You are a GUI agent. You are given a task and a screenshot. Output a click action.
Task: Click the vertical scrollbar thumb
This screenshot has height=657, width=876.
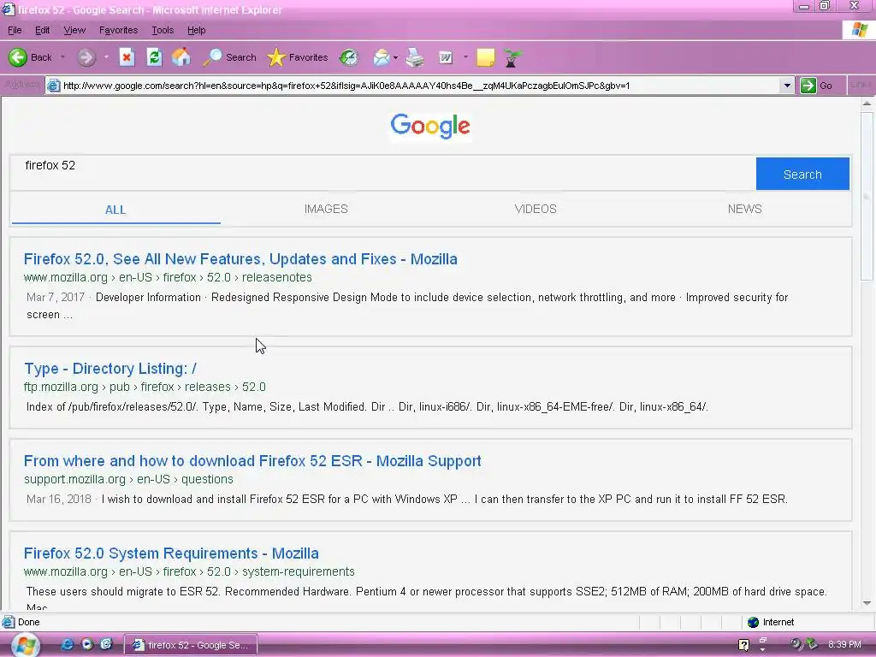pyautogui.click(x=867, y=196)
